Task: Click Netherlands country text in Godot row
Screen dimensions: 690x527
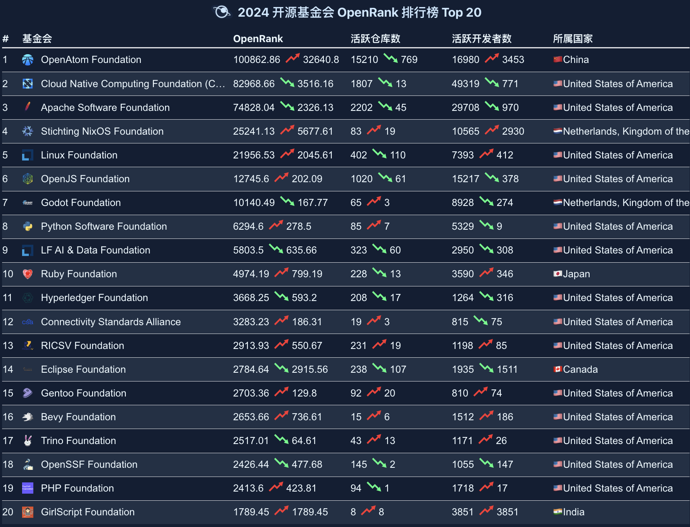Action: click(x=626, y=203)
